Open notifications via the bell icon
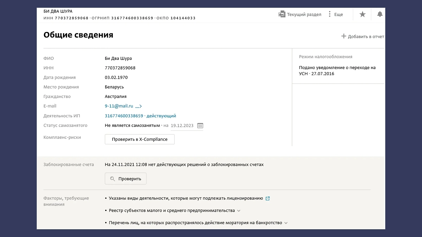The image size is (422, 237). pos(380,14)
